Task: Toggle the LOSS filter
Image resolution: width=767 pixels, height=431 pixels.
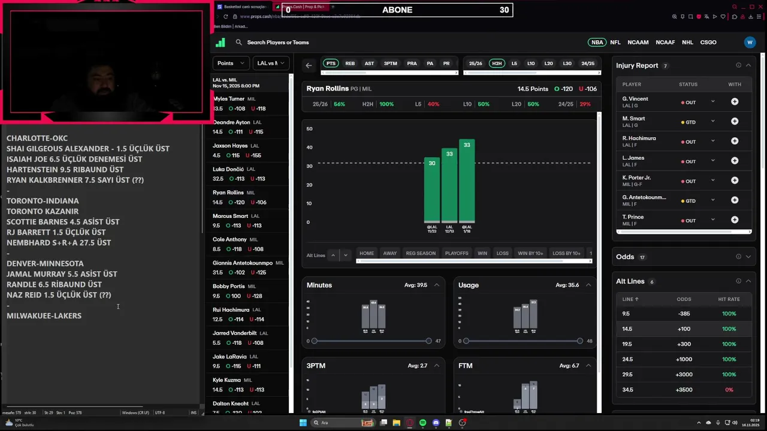Action: [x=502, y=253]
